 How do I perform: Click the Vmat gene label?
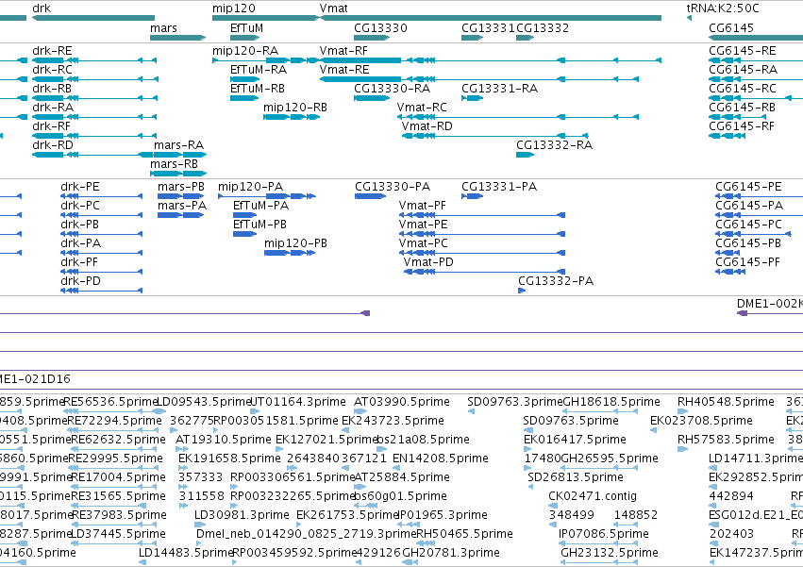pos(333,8)
